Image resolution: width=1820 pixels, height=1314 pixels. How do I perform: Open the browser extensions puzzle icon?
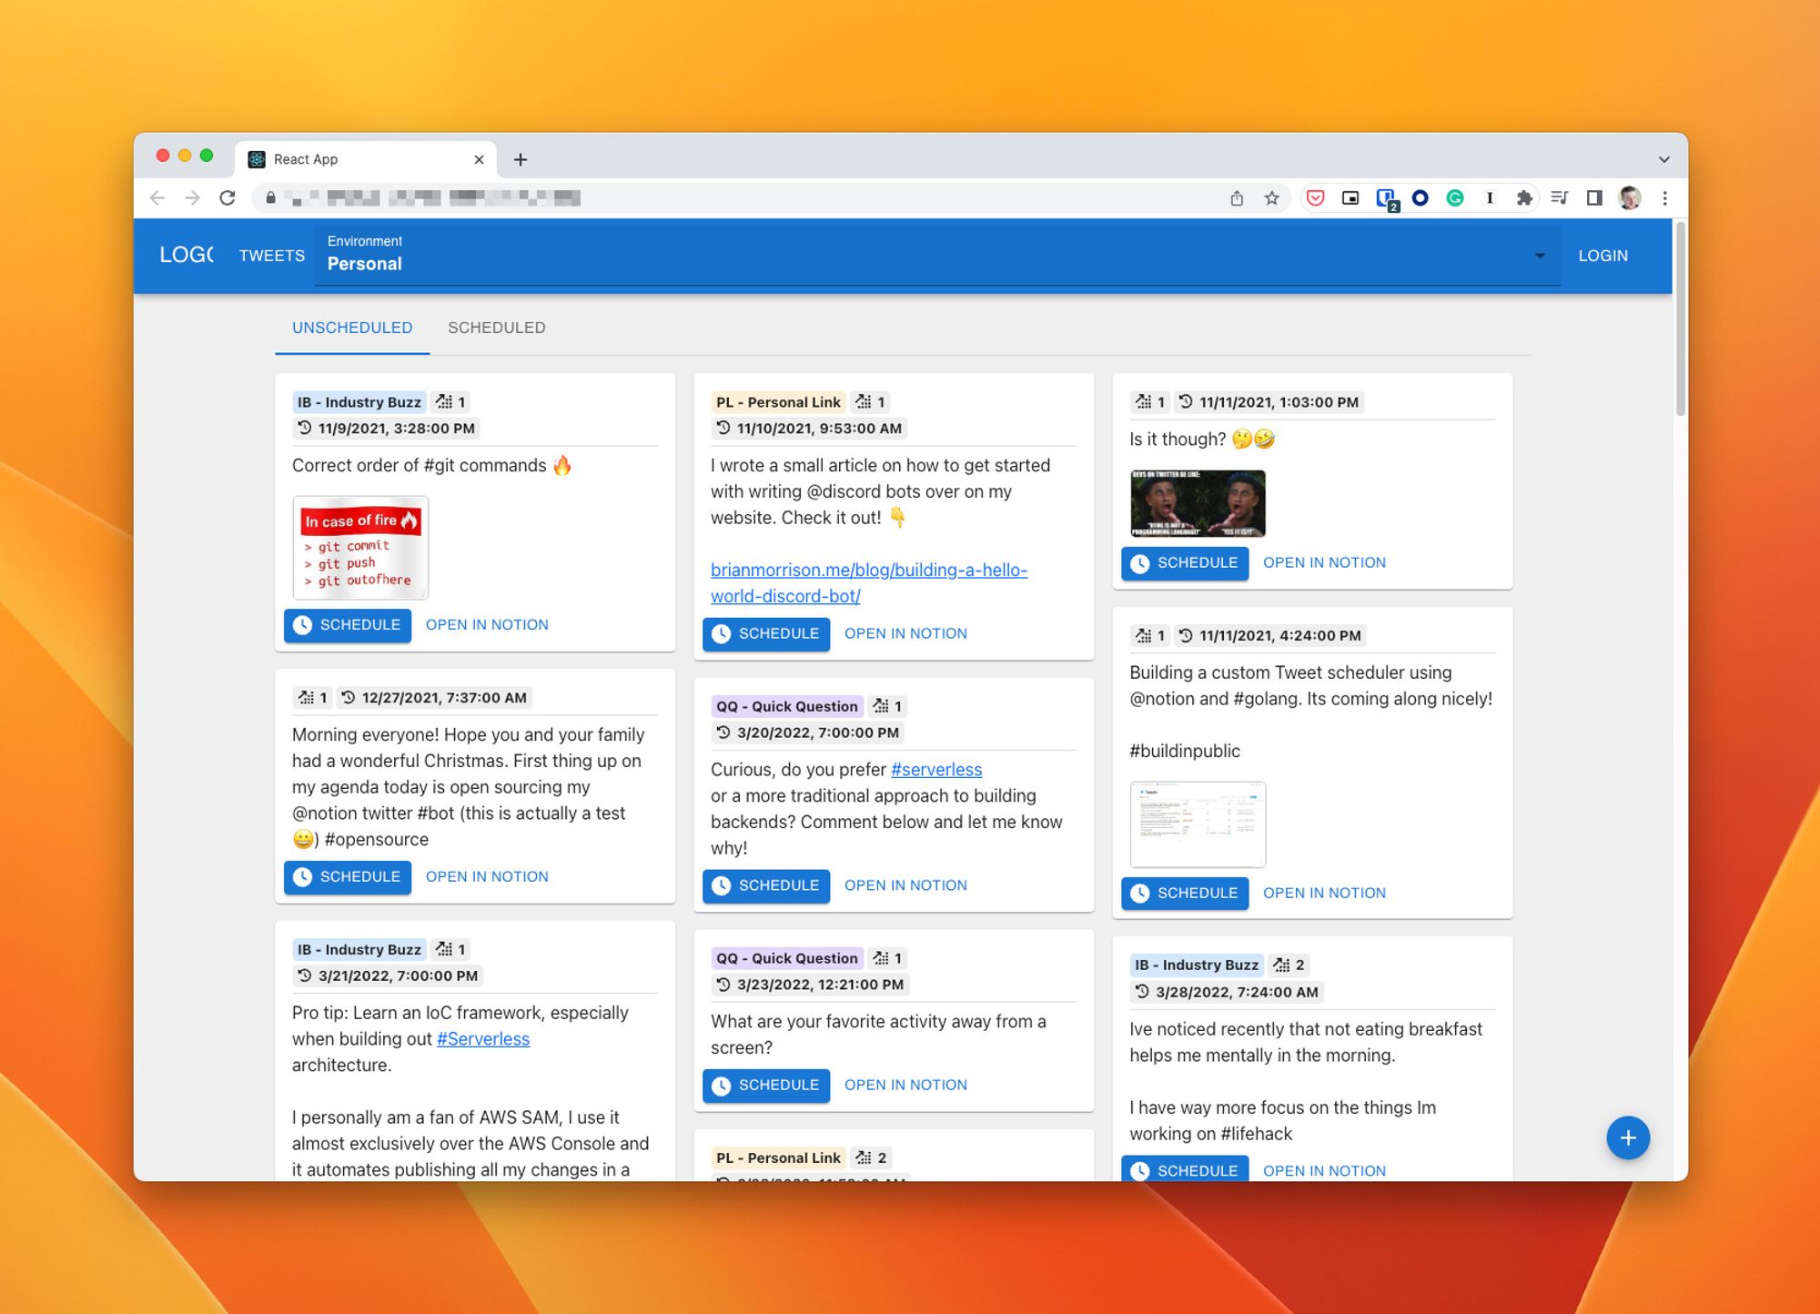pos(1524,198)
